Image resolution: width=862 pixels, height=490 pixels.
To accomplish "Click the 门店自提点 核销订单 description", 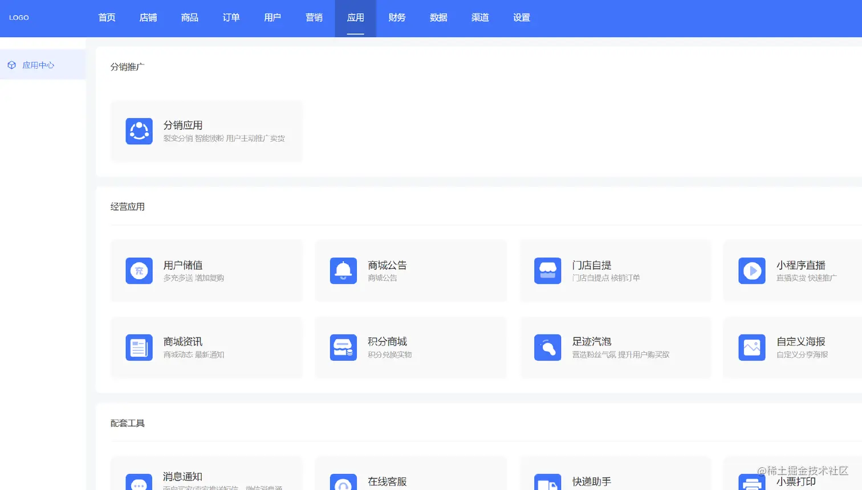I will point(606,278).
